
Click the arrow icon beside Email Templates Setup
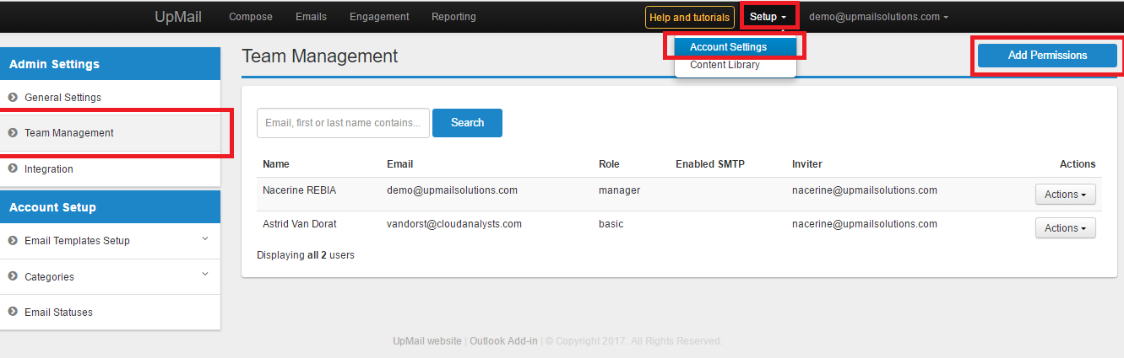[x=14, y=241]
